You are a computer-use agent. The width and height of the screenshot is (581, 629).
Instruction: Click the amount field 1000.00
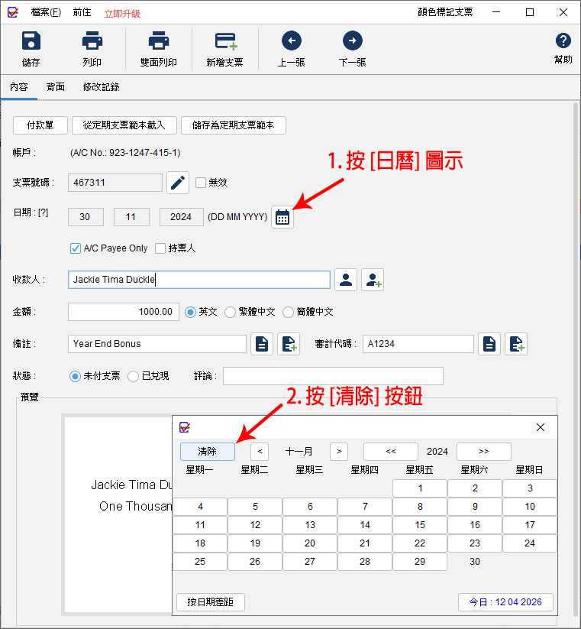[124, 312]
